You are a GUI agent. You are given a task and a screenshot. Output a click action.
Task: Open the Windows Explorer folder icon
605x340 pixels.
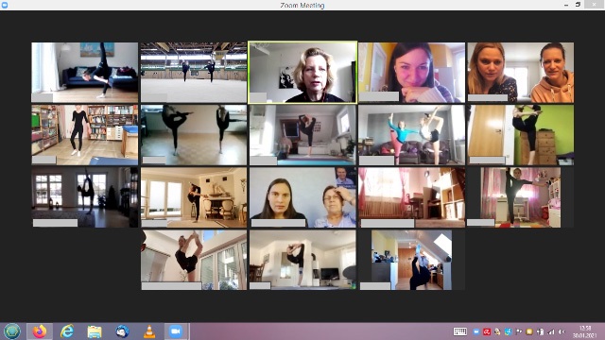point(95,331)
